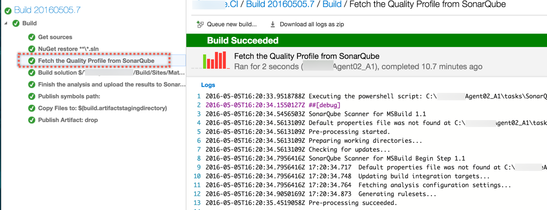
Task: Click the green check beside Build node
Action: pos(16,23)
